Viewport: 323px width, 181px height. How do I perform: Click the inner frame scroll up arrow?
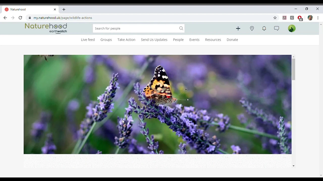click(x=293, y=57)
